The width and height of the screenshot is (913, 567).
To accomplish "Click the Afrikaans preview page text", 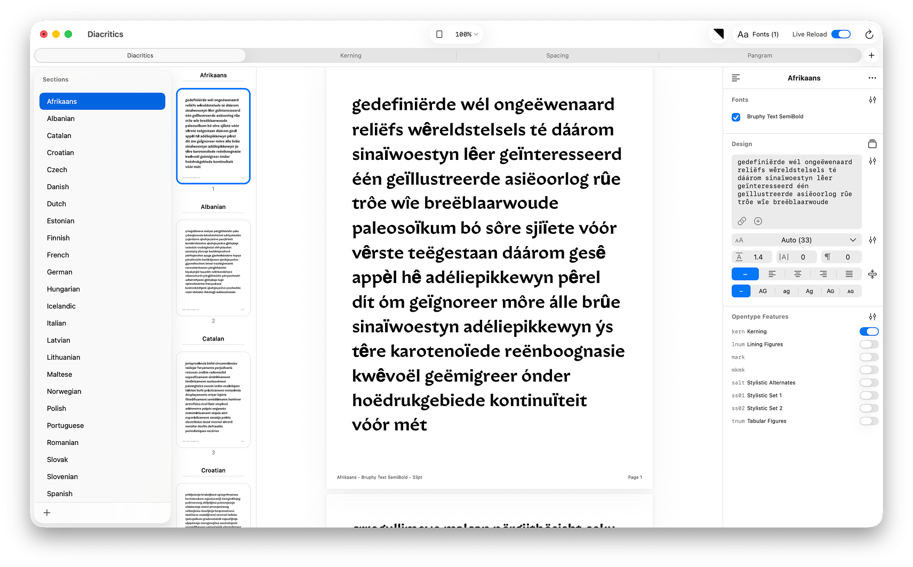I will pos(488,264).
